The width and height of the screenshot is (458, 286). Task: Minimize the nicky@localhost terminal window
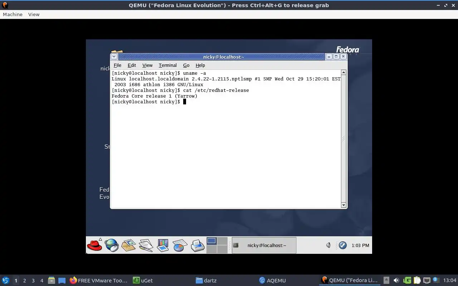pos(329,56)
